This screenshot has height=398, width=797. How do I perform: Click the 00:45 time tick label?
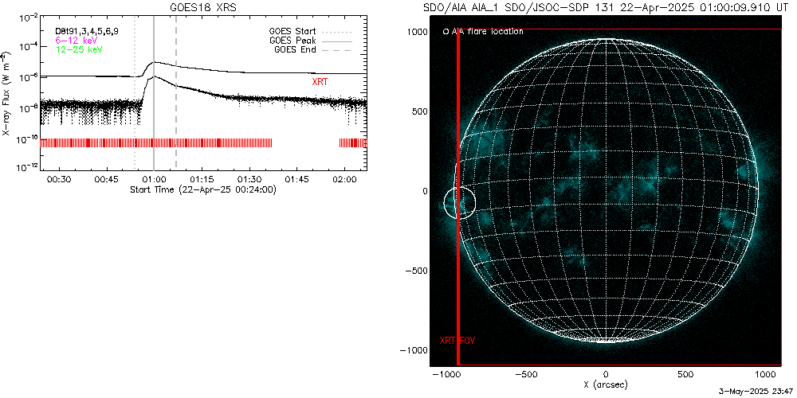point(106,179)
